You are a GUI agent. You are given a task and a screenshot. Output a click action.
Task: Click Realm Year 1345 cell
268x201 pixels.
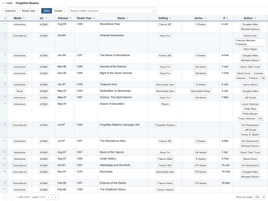[x=86, y=91]
